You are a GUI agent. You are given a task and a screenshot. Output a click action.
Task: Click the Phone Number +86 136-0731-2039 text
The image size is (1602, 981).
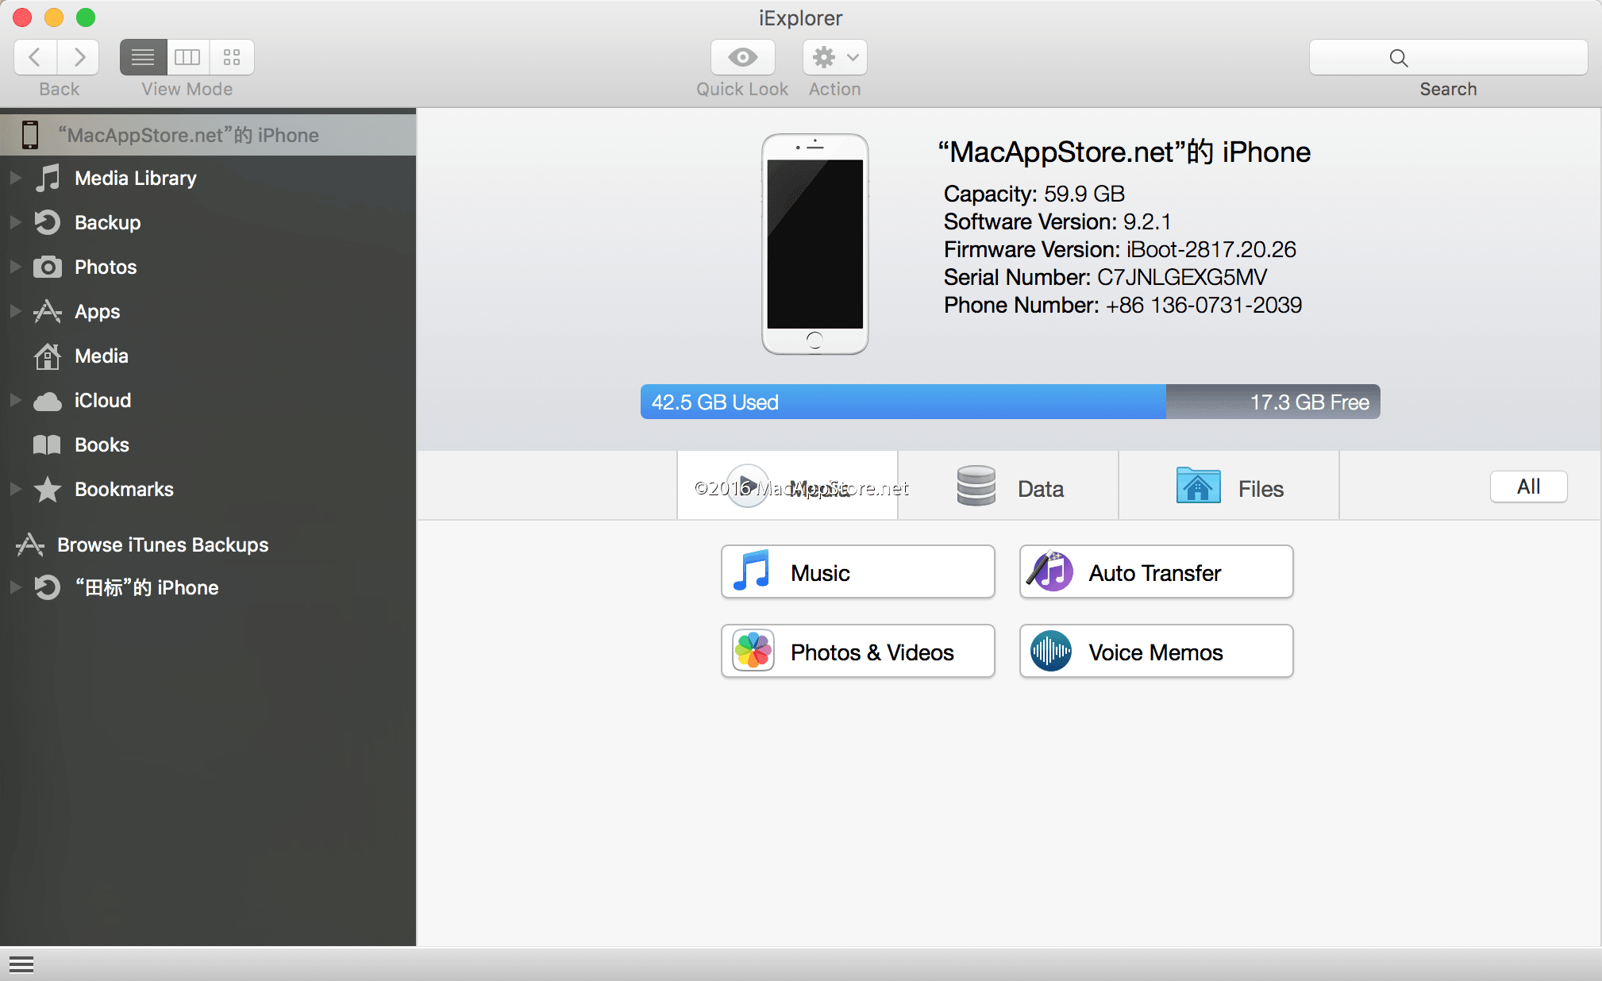1123,305
